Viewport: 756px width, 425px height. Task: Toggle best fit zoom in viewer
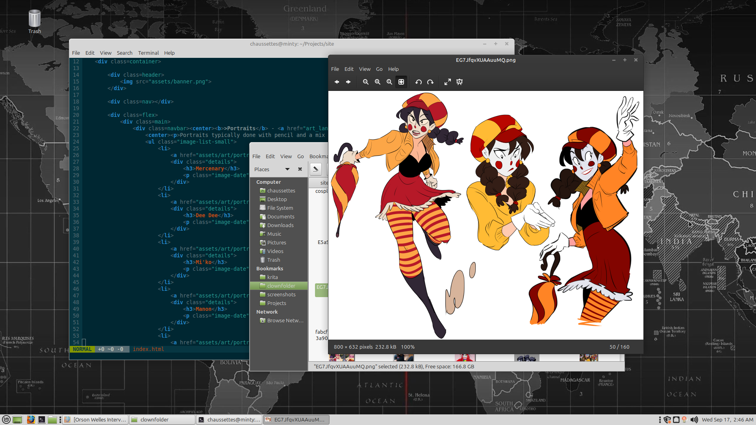click(x=401, y=82)
